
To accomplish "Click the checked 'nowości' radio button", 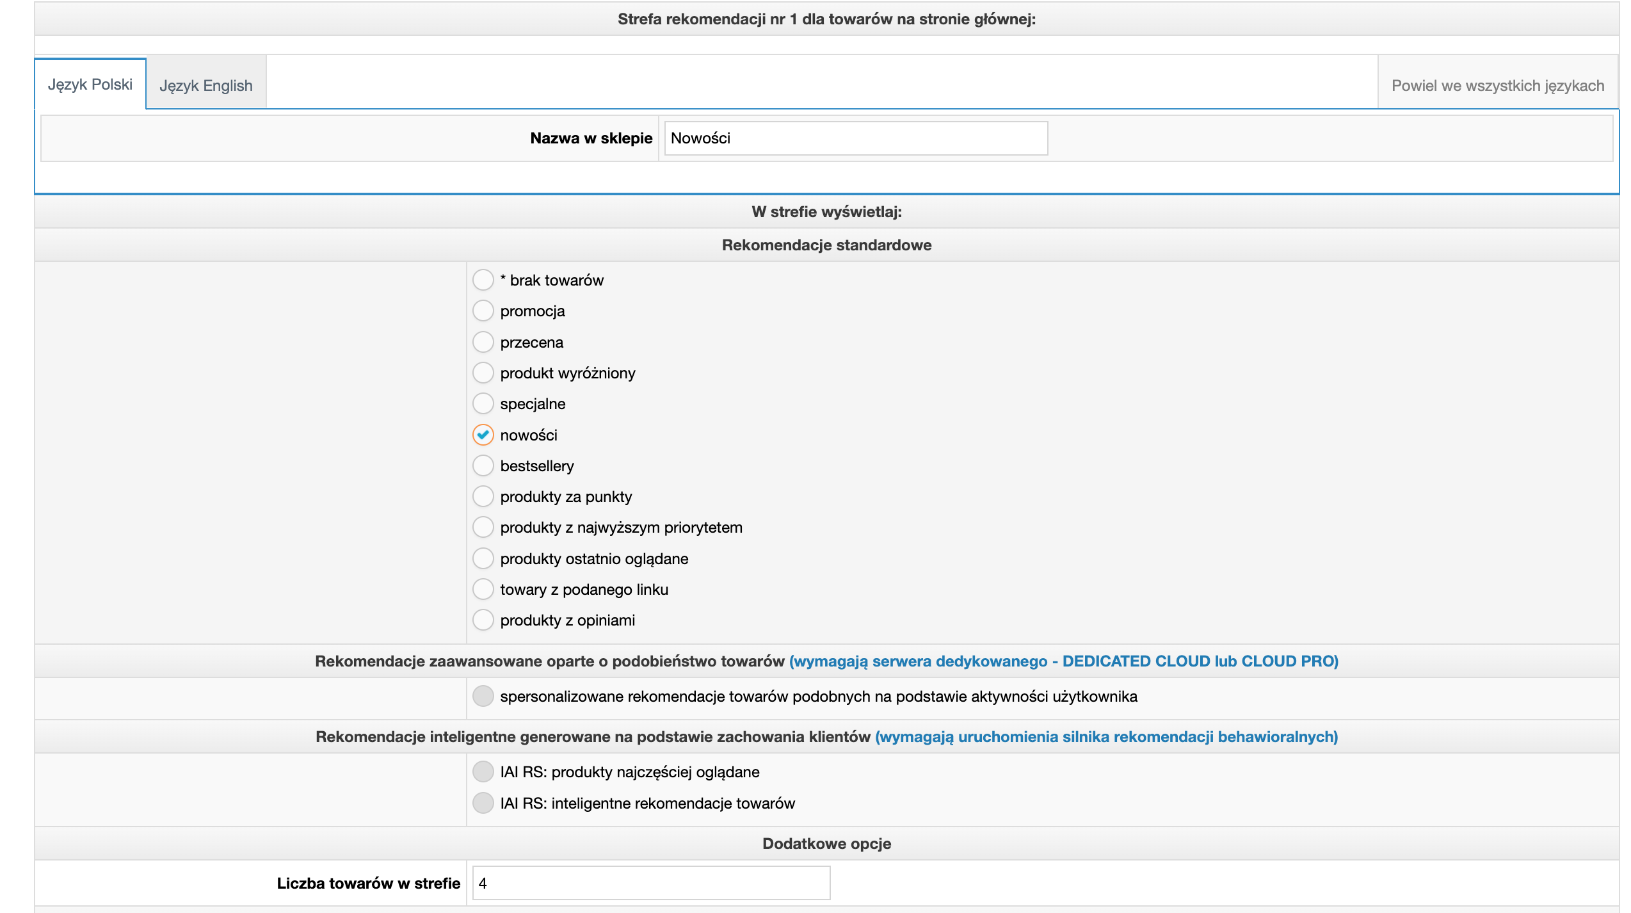I will [483, 435].
